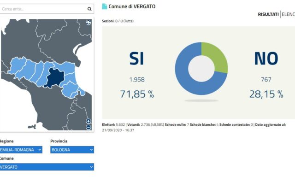The height and width of the screenshot is (182, 295).
Task: Open the Provincia BOLOGNA dropdown
Action: 72,150
